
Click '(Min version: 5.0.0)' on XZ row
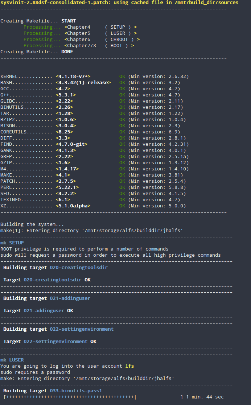[157, 206]
